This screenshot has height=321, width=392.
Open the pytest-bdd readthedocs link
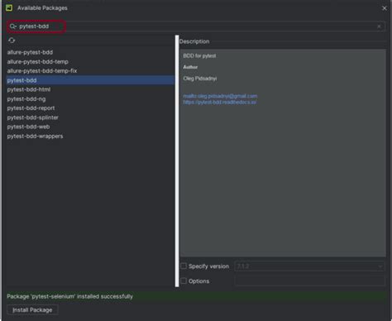[220, 103]
